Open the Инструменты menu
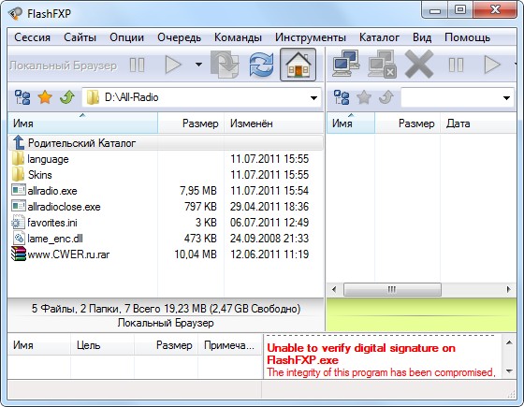The width and height of the screenshot is (524, 407). 311,37
